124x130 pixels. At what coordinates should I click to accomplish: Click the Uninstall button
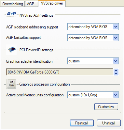(x=109, y=123)
